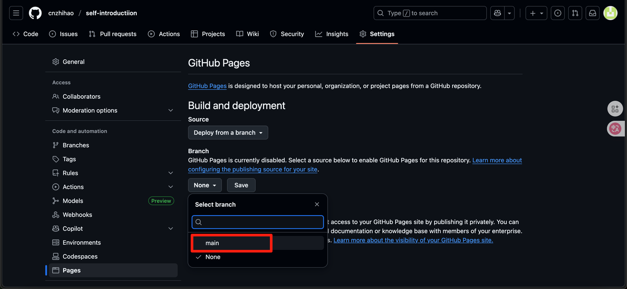The image size is (627, 289).
Task: Click the GitHub logo icon
Action: 35,13
